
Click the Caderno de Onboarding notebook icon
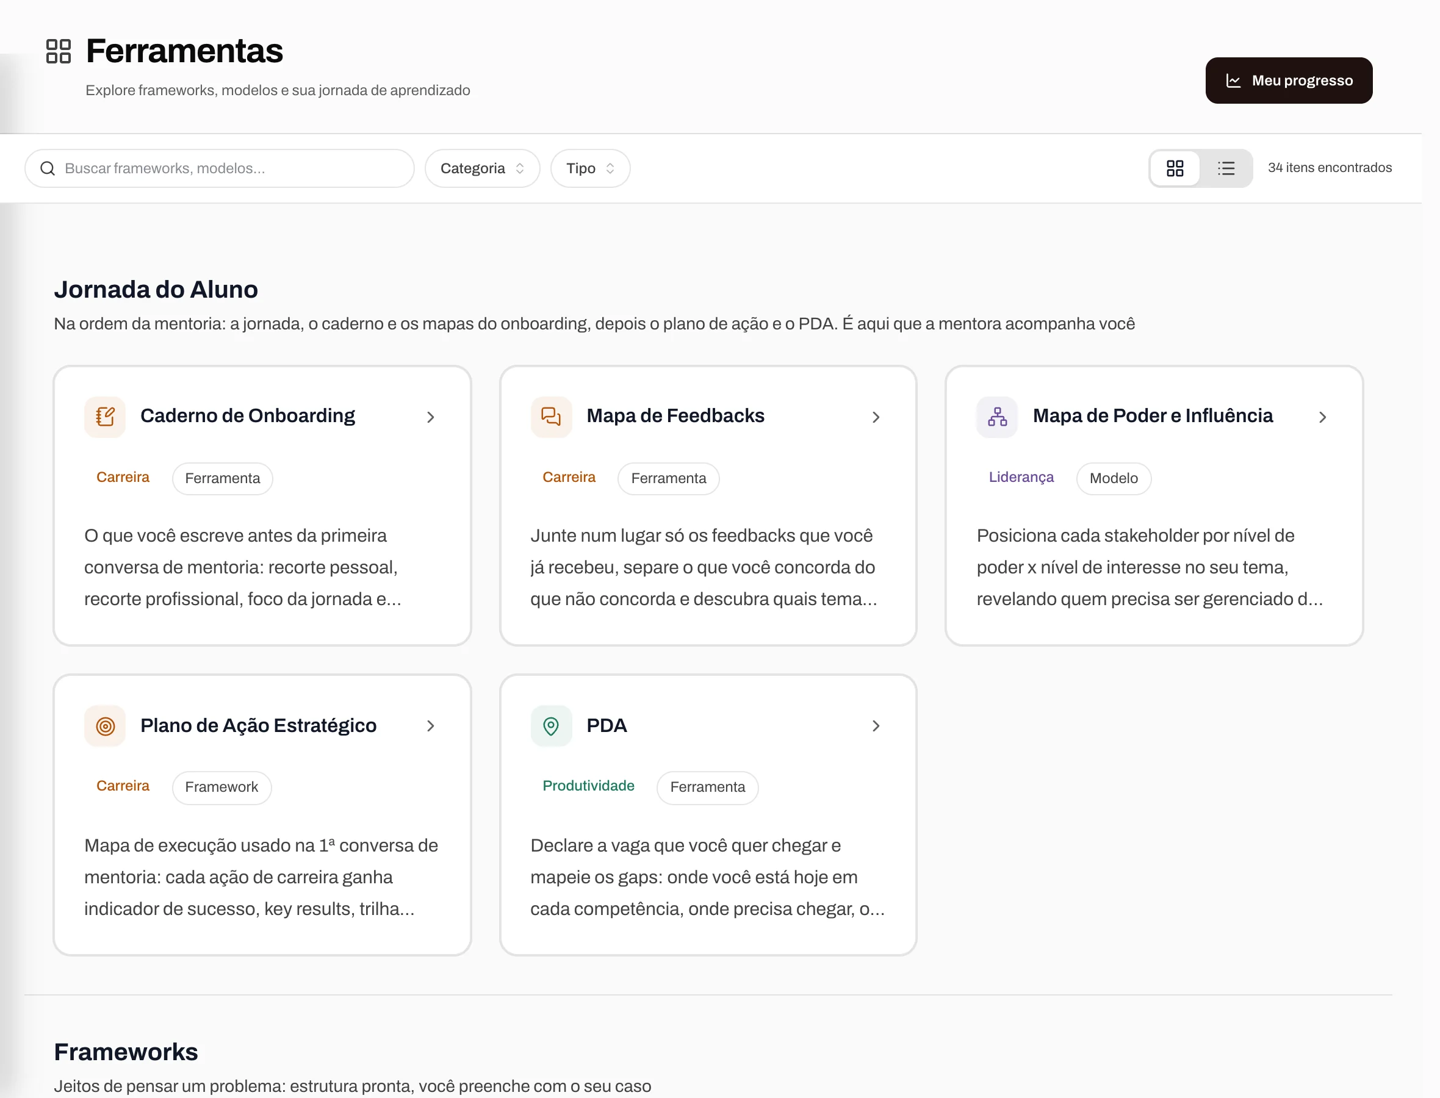tap(104, 416)
